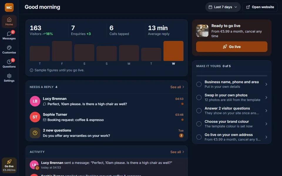Click the LB avatar in Activity feed
Viewport: 282px width, 176px height.
point(34,165)
